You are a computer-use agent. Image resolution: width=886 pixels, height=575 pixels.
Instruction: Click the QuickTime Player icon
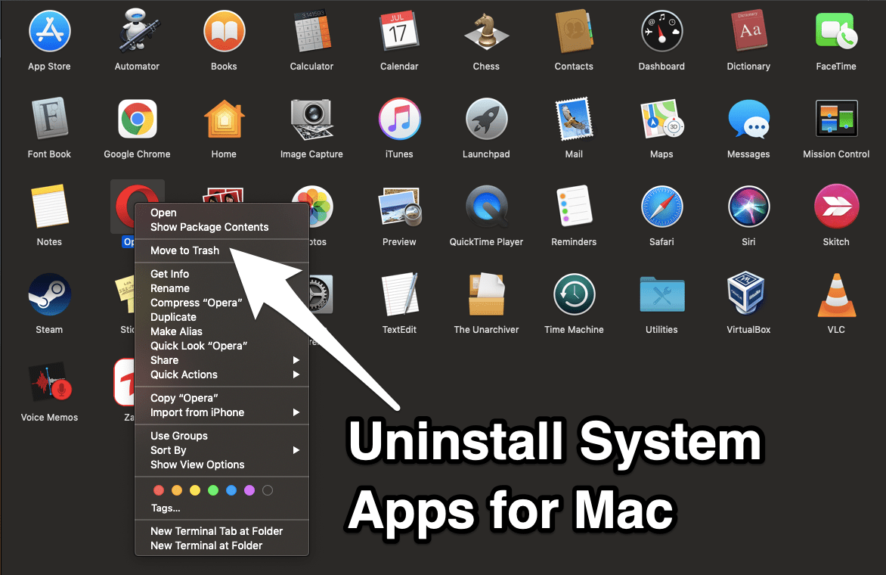[x=486, y=207]
